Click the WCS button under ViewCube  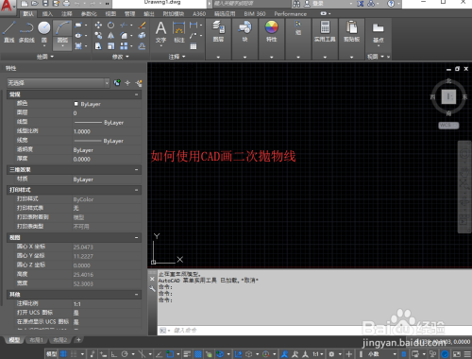(x=448, y=126)
